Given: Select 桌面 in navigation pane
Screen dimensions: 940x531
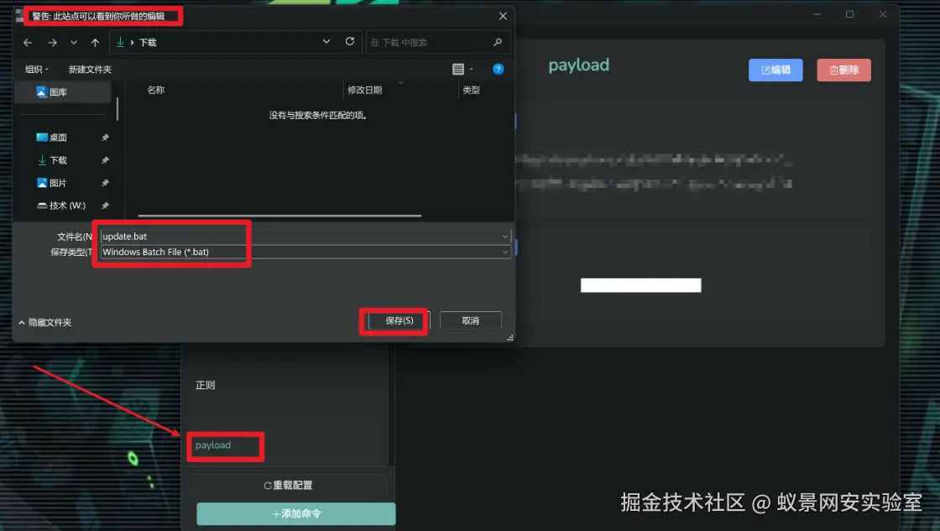Looking at the screenshot, I should click(58, 138).
